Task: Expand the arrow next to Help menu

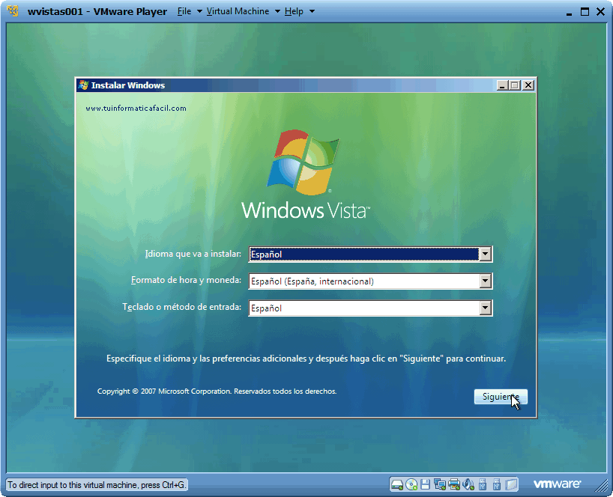Action: pyautogui.click(x=312, y=11)
